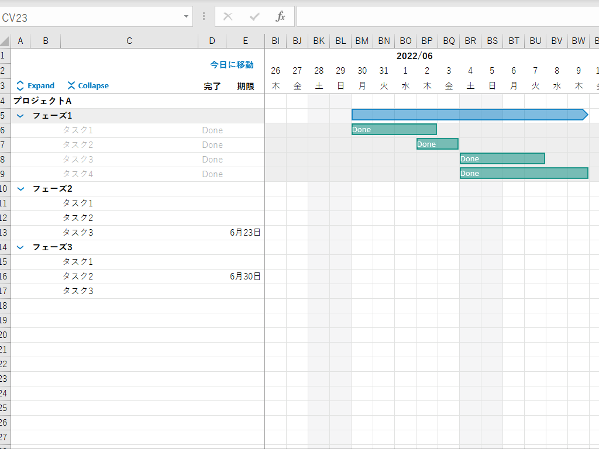Select the Done bar for フェーズ1 タスク1
The image size is (599, 449).
click(x=394, y=129)
